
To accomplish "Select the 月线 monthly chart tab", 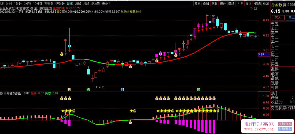I will tap(86, 3).
